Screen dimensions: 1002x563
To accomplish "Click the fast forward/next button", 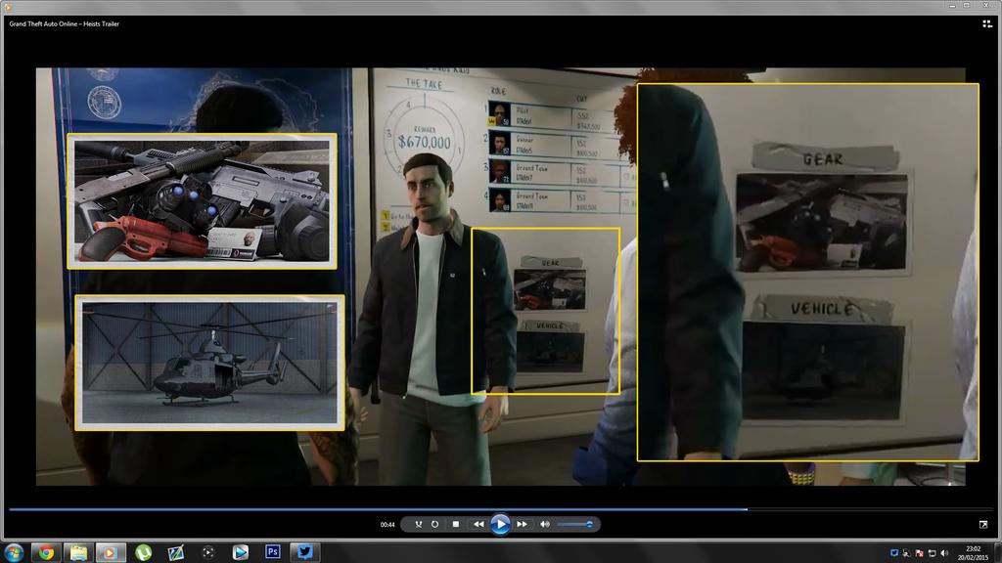I will pyautogui.click(x=523, y=524).
